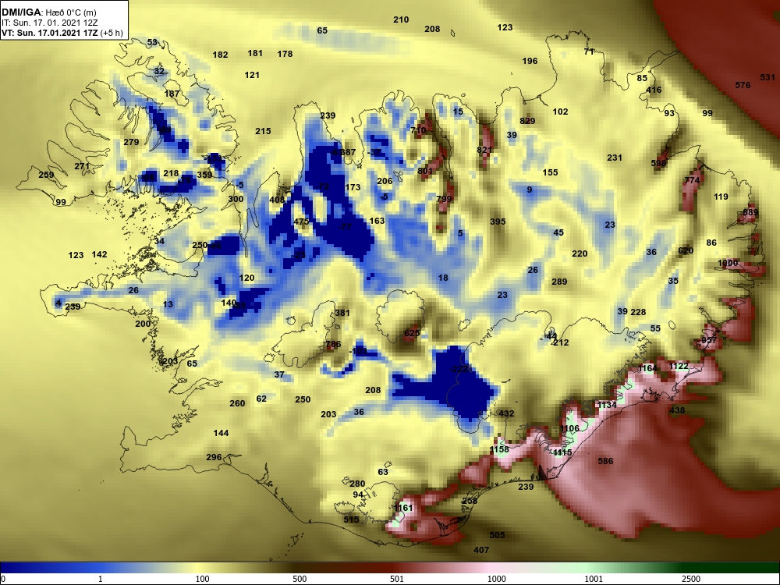
Task: Click the '501' label on the colour scale
Action: coord(396,579)
